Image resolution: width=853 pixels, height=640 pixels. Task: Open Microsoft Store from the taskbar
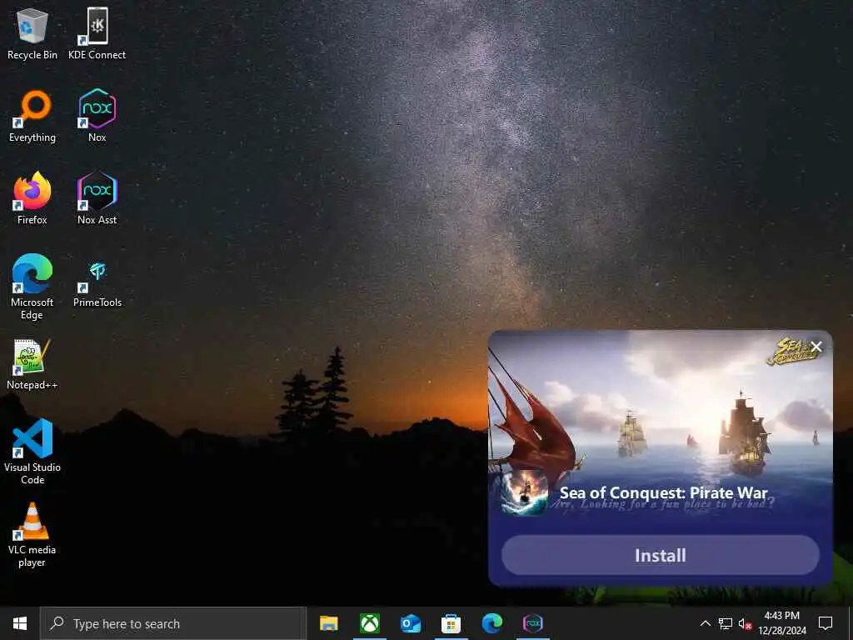pos(451,623)
